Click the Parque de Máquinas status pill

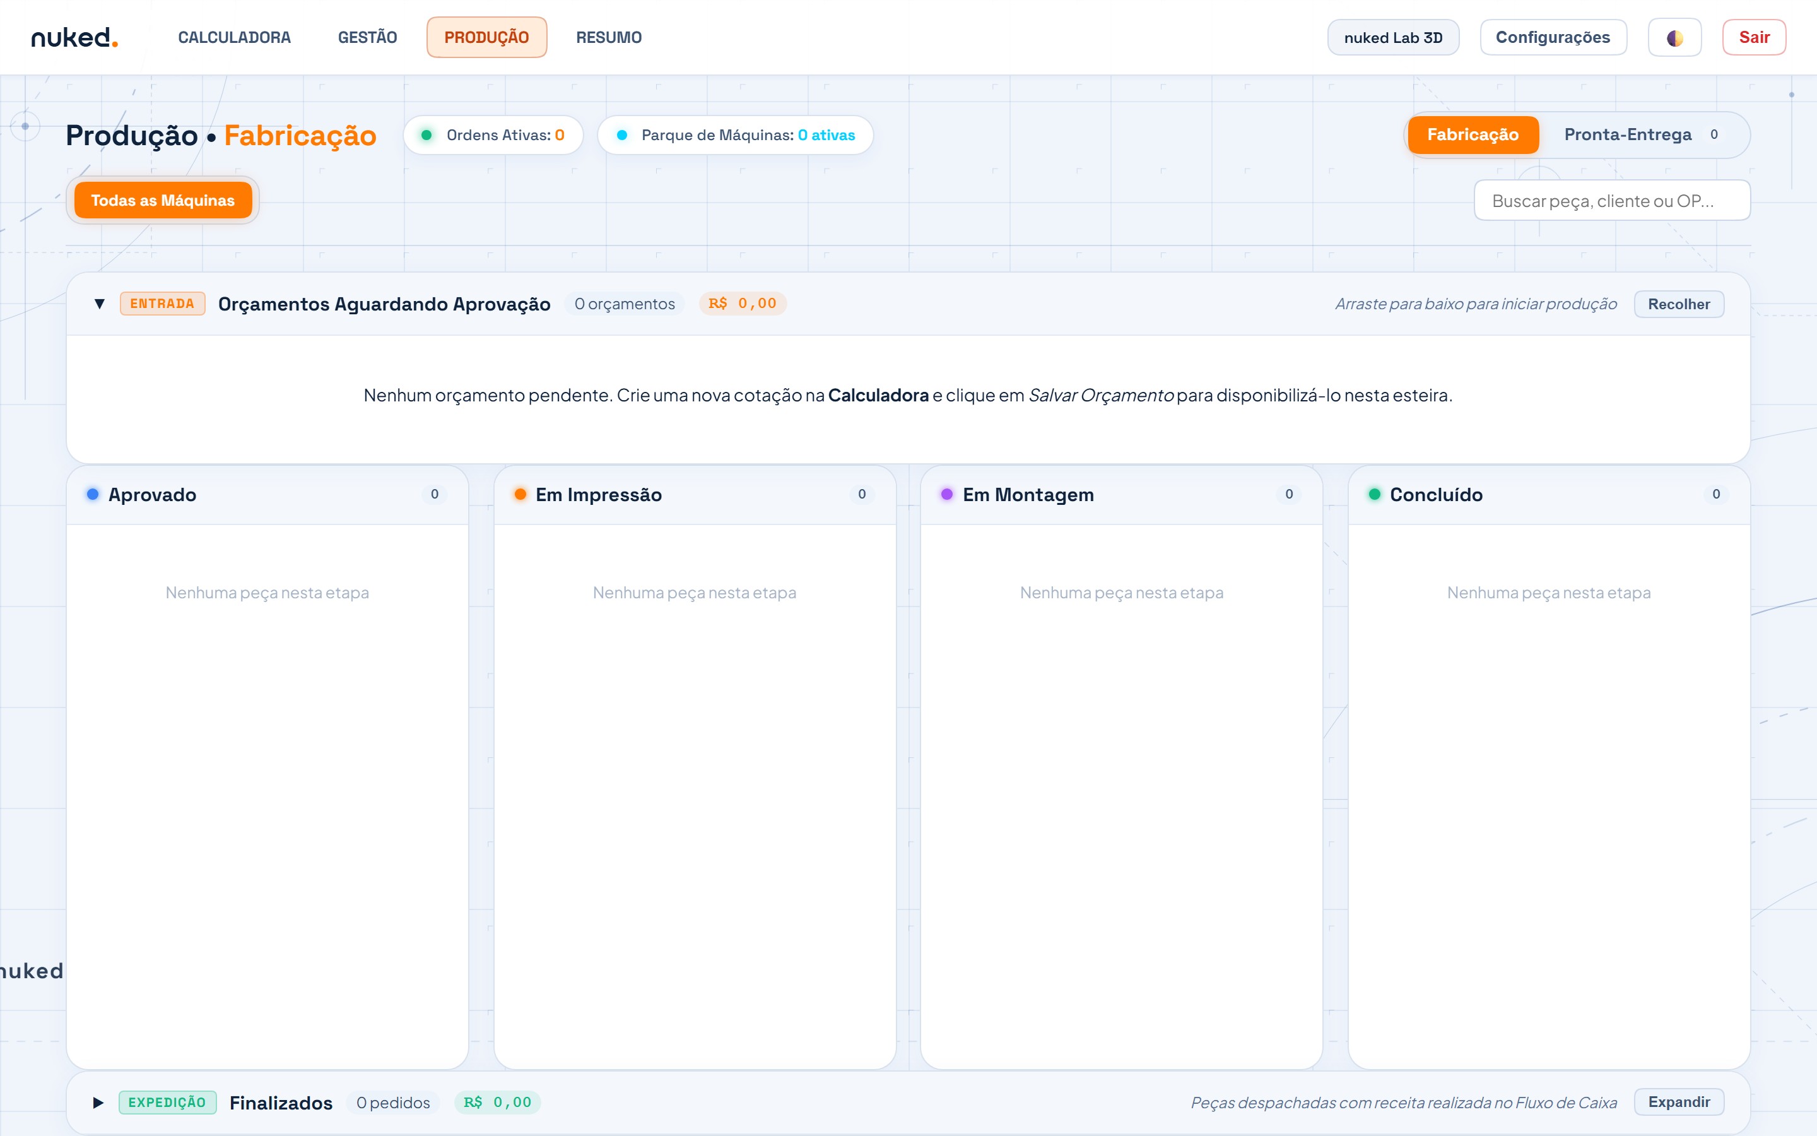coord(736,135)
